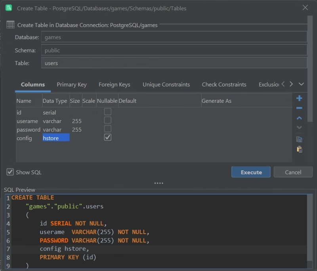Click the SQL Preview vertical scrollbar

click(x=309, y=228)
